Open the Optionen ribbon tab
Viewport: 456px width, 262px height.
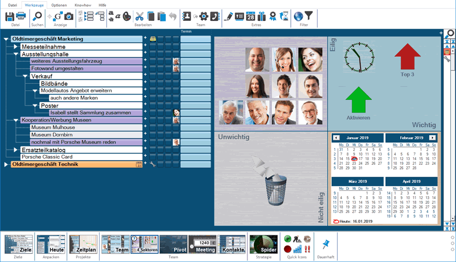pyautogui.click(x=59, y=4)
